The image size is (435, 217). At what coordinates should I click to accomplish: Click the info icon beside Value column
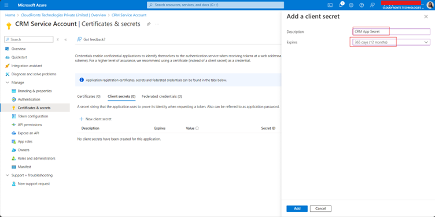(x=197, y=128)
